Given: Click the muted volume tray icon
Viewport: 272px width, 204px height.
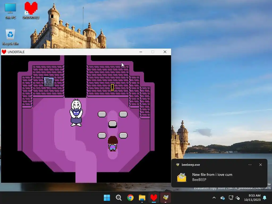Looking at the screenshot, I should tap(238, 198).
